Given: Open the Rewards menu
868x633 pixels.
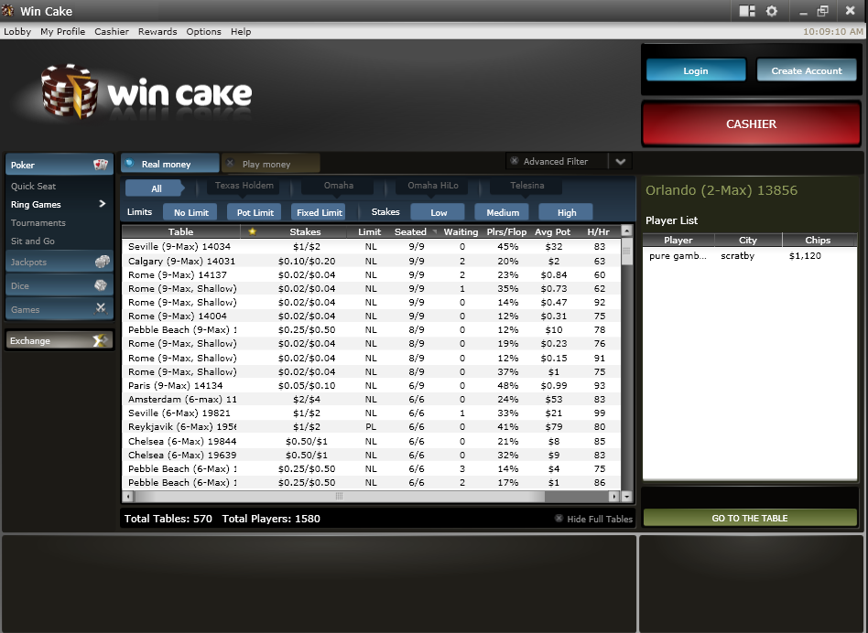Looking at the screenshot, I should click(157, 31).
